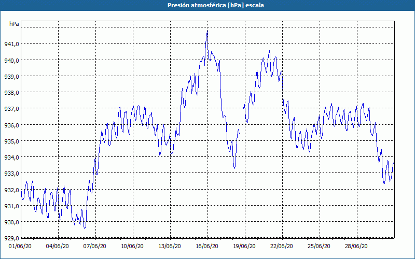Click the 935,0 y-axis value
Viewport: 415px width, 259px height.
11,141
